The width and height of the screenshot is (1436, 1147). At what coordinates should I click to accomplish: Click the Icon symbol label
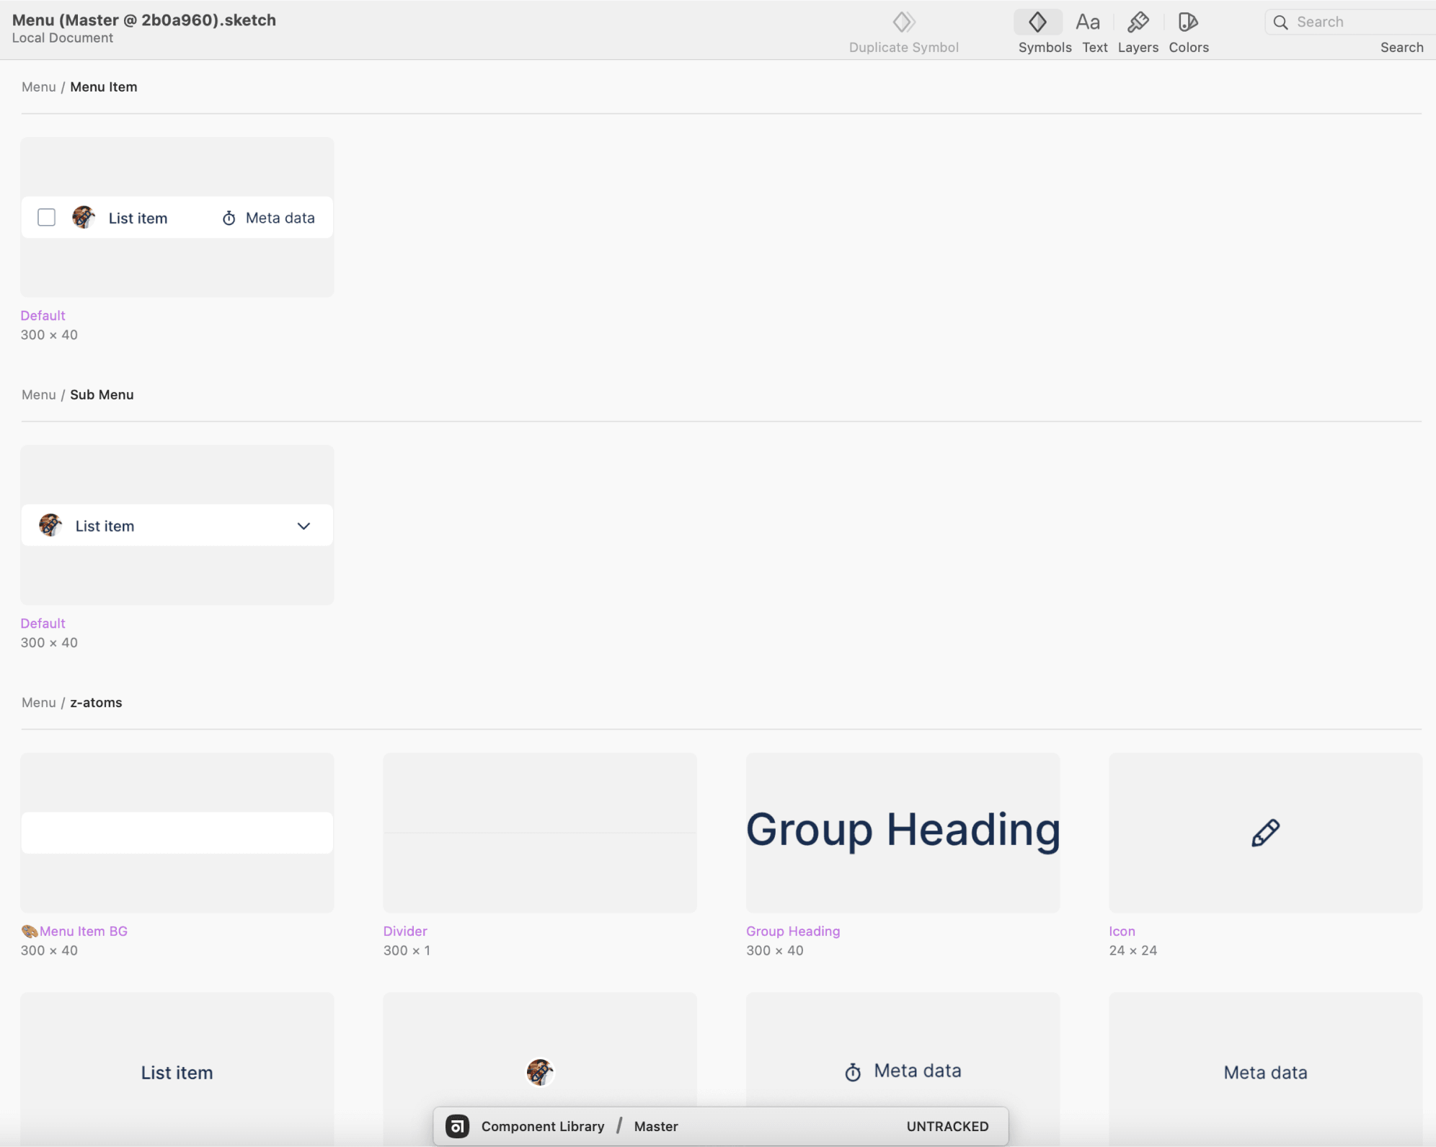coord(1122,931)
